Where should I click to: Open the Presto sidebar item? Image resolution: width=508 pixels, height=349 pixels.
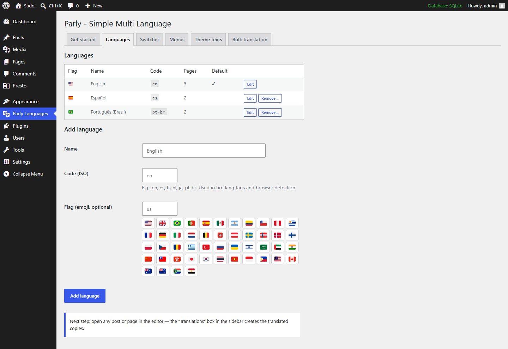click(x=28, y=86)
